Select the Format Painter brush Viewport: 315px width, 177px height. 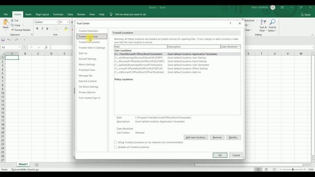coord(12,30)
